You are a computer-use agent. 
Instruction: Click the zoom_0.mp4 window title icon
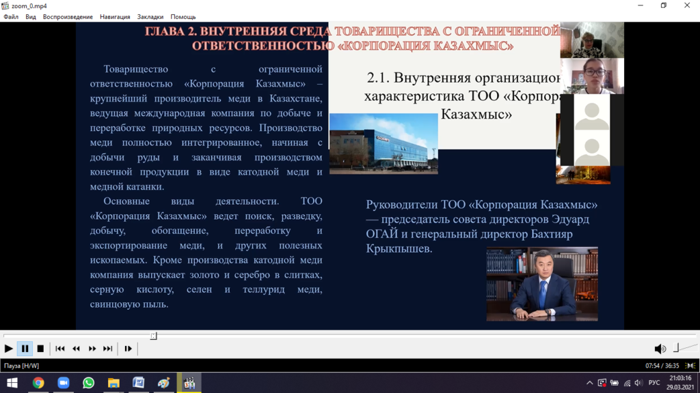5,5
